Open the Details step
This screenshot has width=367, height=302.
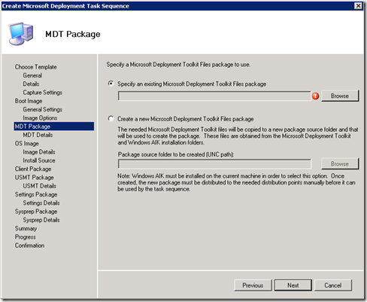tap(31, 84)
